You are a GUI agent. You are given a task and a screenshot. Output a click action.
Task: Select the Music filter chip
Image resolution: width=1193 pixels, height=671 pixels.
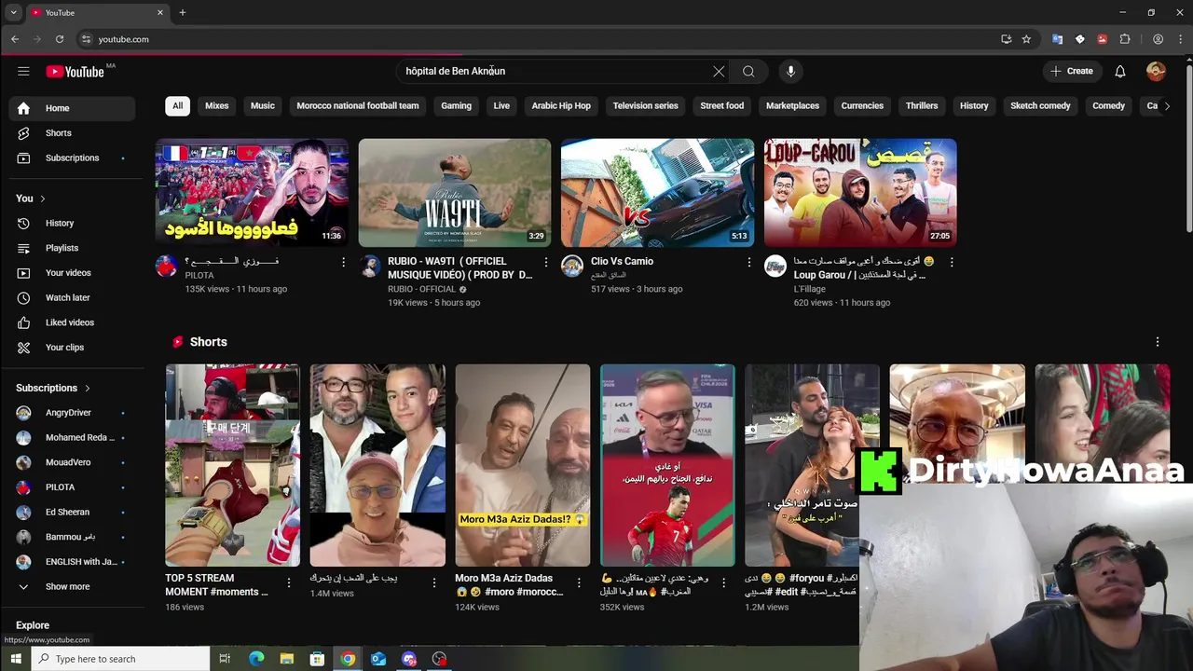pos(263,106)
